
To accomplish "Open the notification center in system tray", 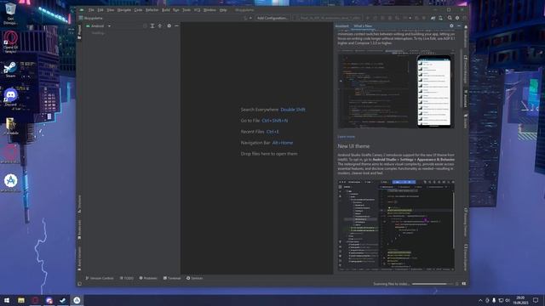I will click(536, 300).
